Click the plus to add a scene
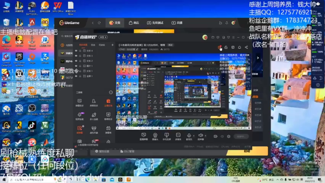The height and width of the screenshot is (183, 325). click(113, 45)
